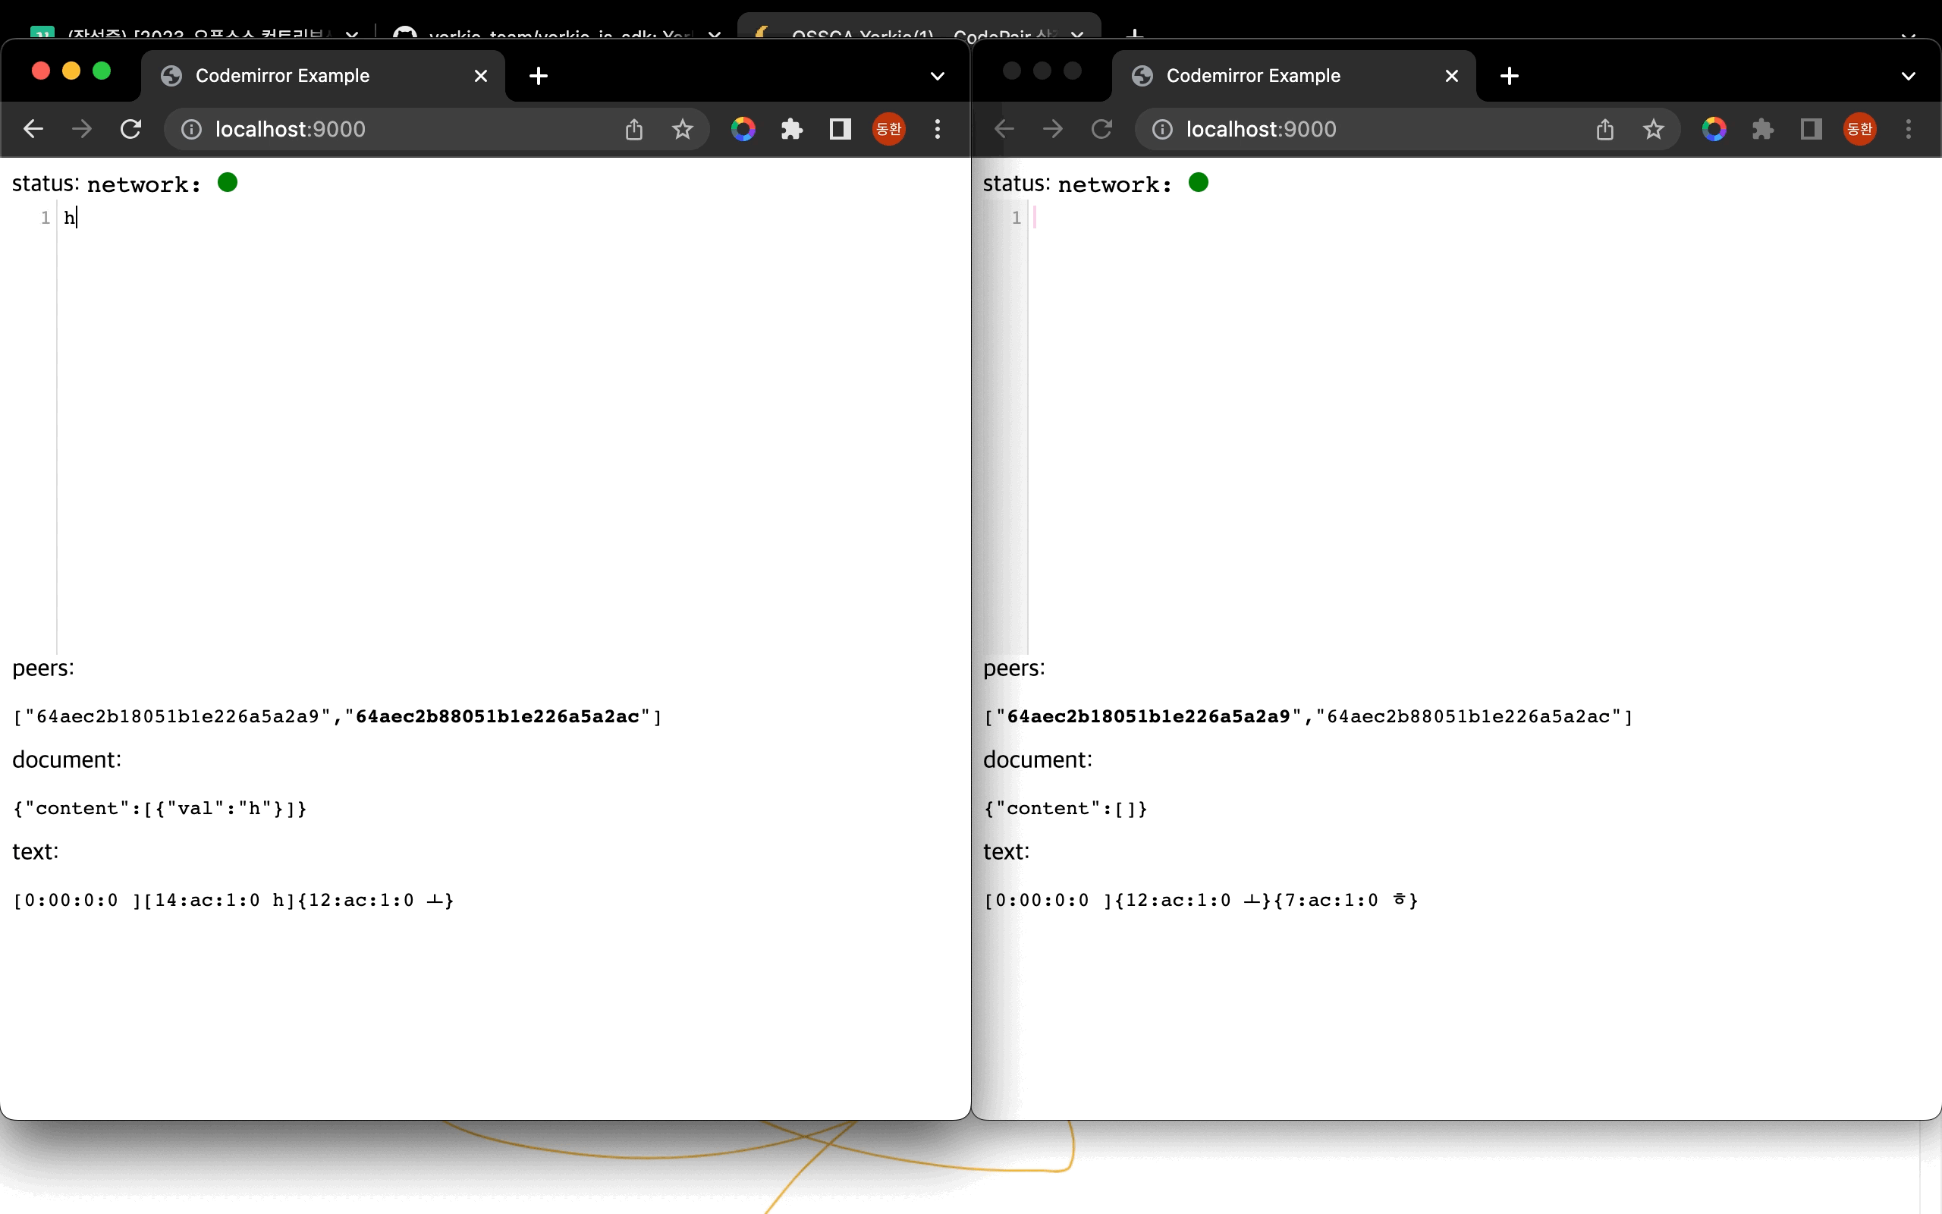Open the colorful circle extension in right window

coord(1714,129)
